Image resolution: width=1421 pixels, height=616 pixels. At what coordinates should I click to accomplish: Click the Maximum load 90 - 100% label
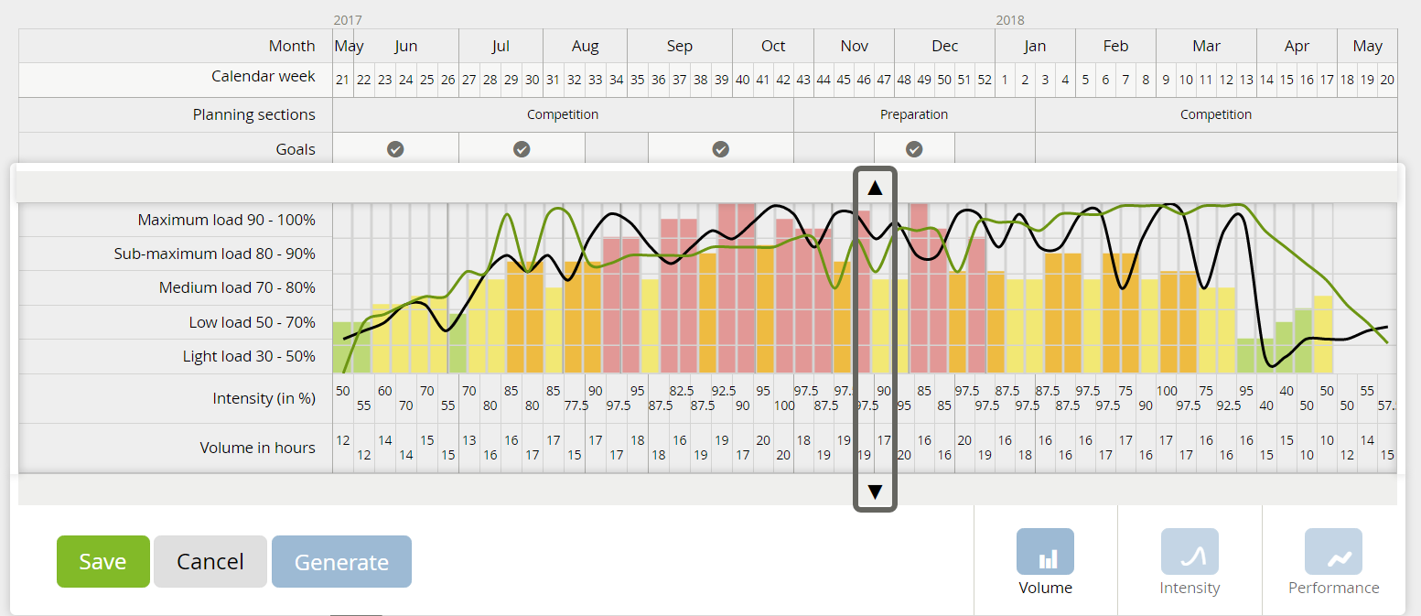pyautogui.click(x=226, y=220)
